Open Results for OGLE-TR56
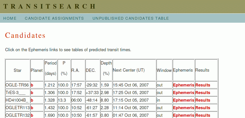This screenshot has width=245, height=118. (x=203, y=85)
